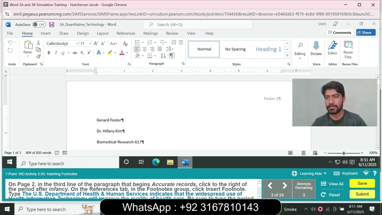The image size is (382, 215).
Task: Decrease indent in Paragraph group
Action: (174, 42)
